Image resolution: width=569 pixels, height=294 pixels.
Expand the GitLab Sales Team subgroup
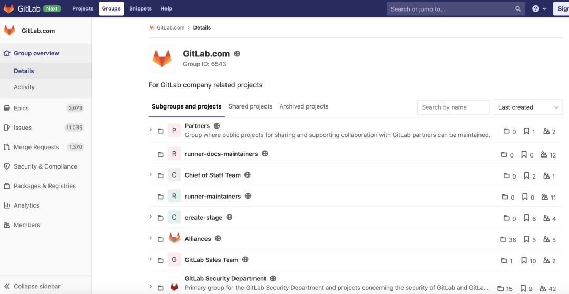(151, 259)
